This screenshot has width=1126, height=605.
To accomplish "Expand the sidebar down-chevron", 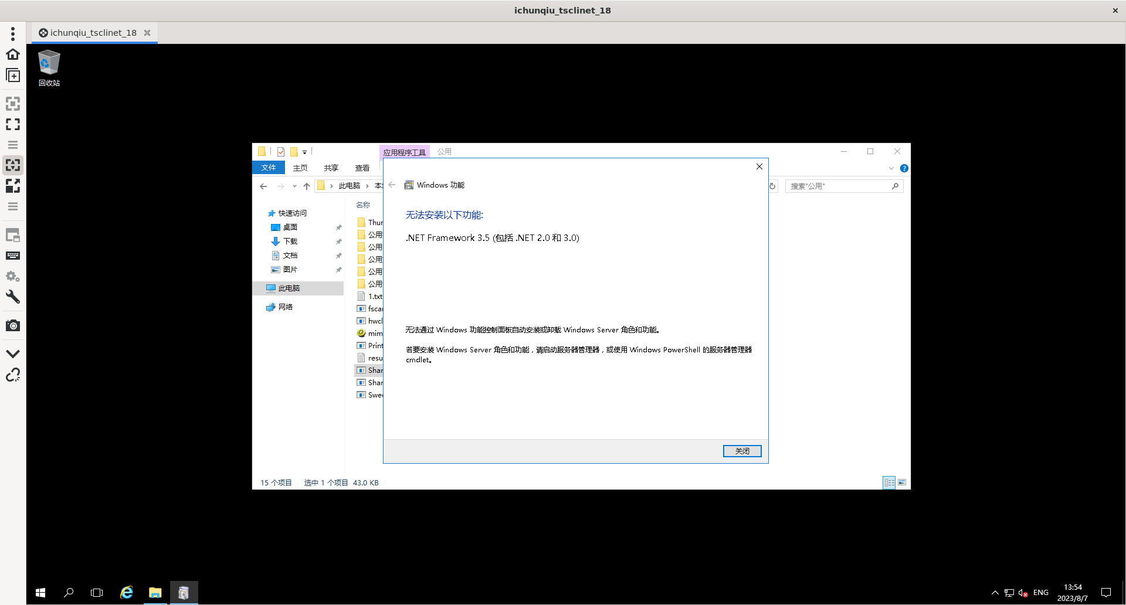I will click(x=13, y=354).
